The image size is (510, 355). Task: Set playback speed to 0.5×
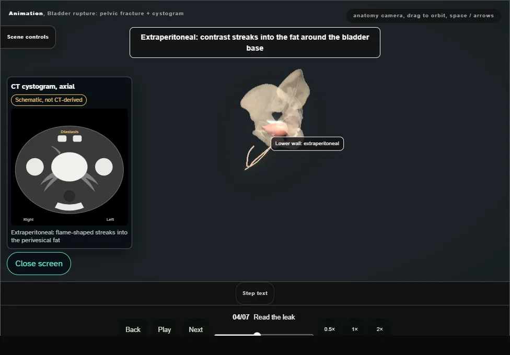tap(330, 329)
